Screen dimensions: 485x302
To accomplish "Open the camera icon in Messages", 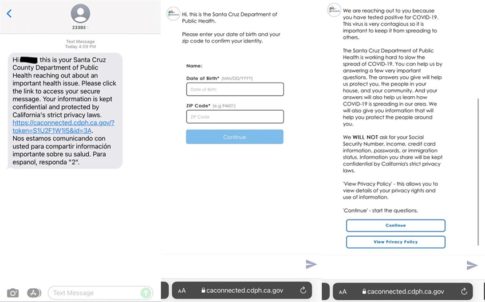I will 13,293.
